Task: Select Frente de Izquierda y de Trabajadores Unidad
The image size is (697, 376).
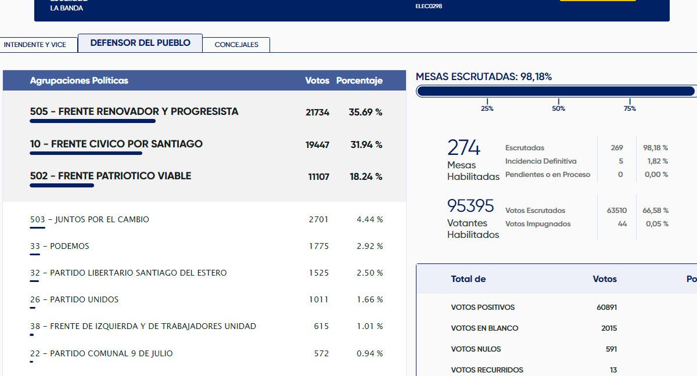Action: click(x=143, y=326)
